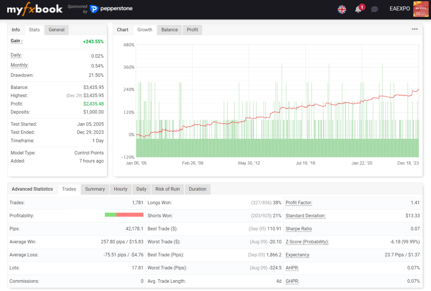Switch to the General tab
Viewport: 431px width, 291px height.
(57, 30)
